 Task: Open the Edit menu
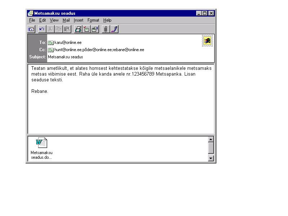tap(42, 20)
